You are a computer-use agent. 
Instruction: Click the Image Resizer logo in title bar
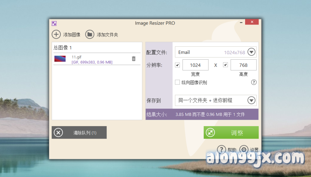click(54, 23)
